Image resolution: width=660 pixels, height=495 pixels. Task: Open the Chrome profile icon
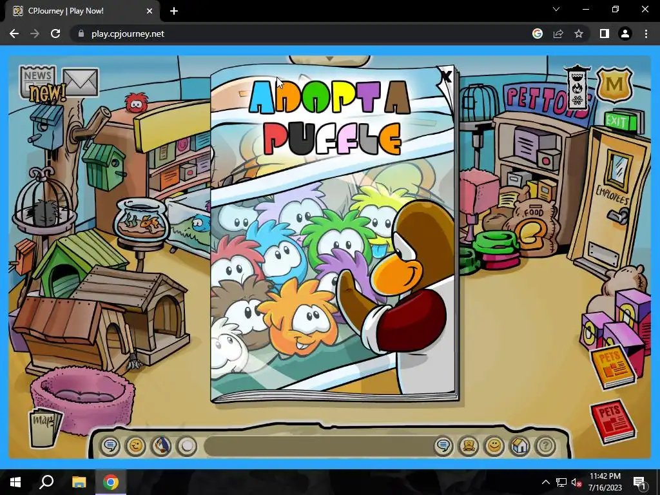click(625, 34)
